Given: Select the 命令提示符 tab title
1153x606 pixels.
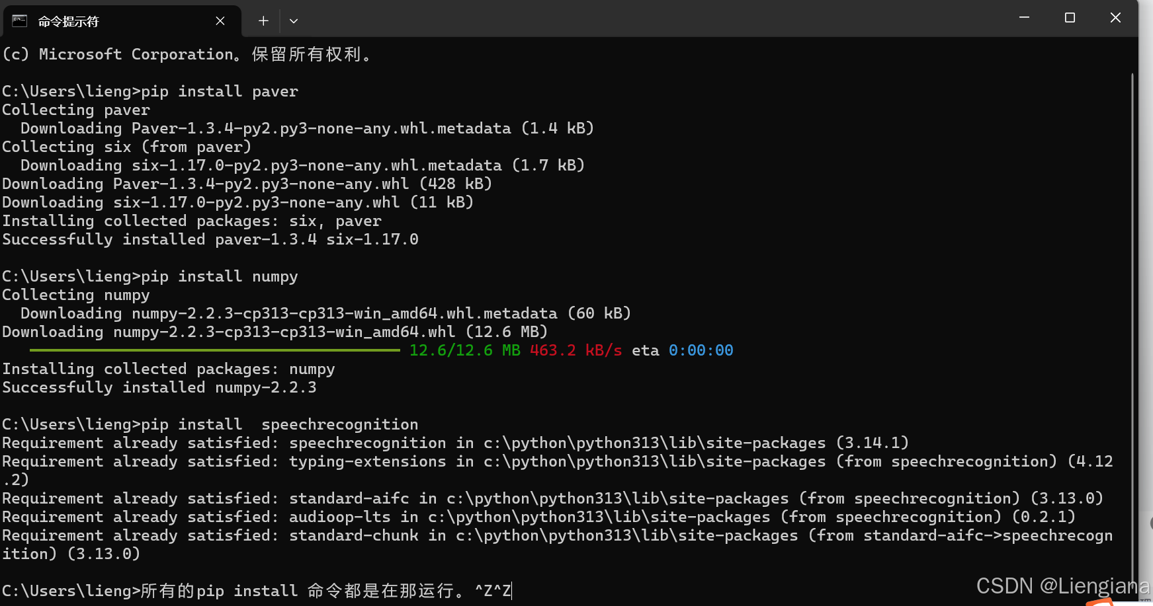Looking at the screenshot, I should pos(69,20).
